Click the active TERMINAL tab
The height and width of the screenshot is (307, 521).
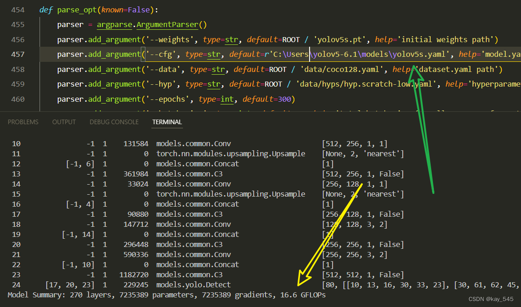[167, 122]
